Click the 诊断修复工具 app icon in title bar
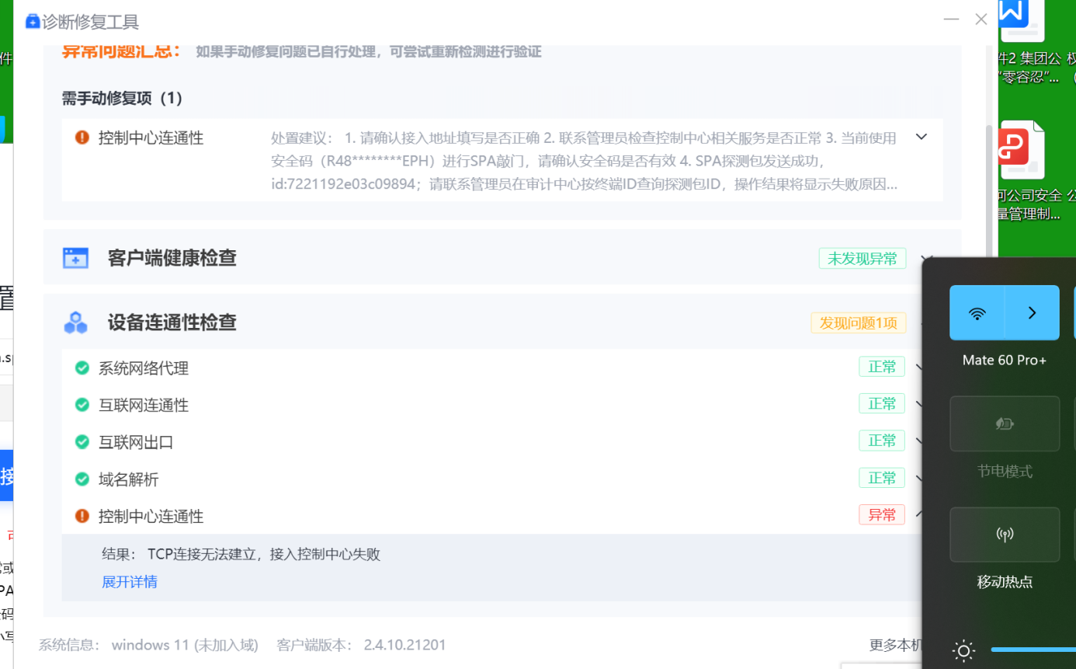The height and width of the screenshot is (669, 1076). point(33,22)
